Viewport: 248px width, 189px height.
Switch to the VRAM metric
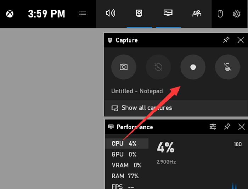(x=126, y=165)
